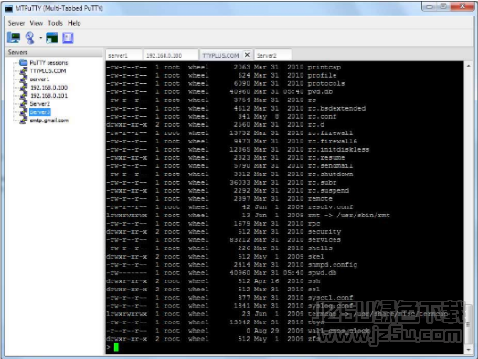Click the computer icon beside smtp.gmail.com
This screenshot has height=359, width=478.
coord(23,121)
